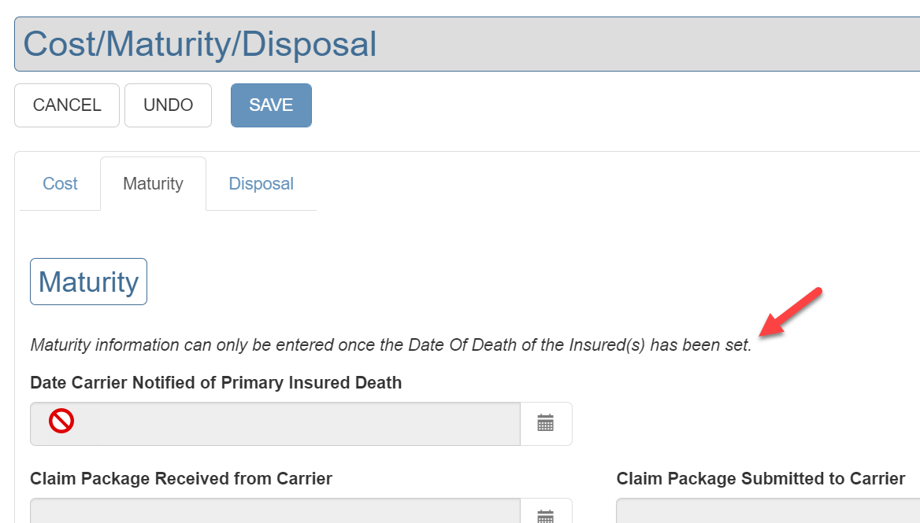The width and height of the screenshot is (920, 523).
Task: Select the Maturity tab
Action: tap(153, 184)
